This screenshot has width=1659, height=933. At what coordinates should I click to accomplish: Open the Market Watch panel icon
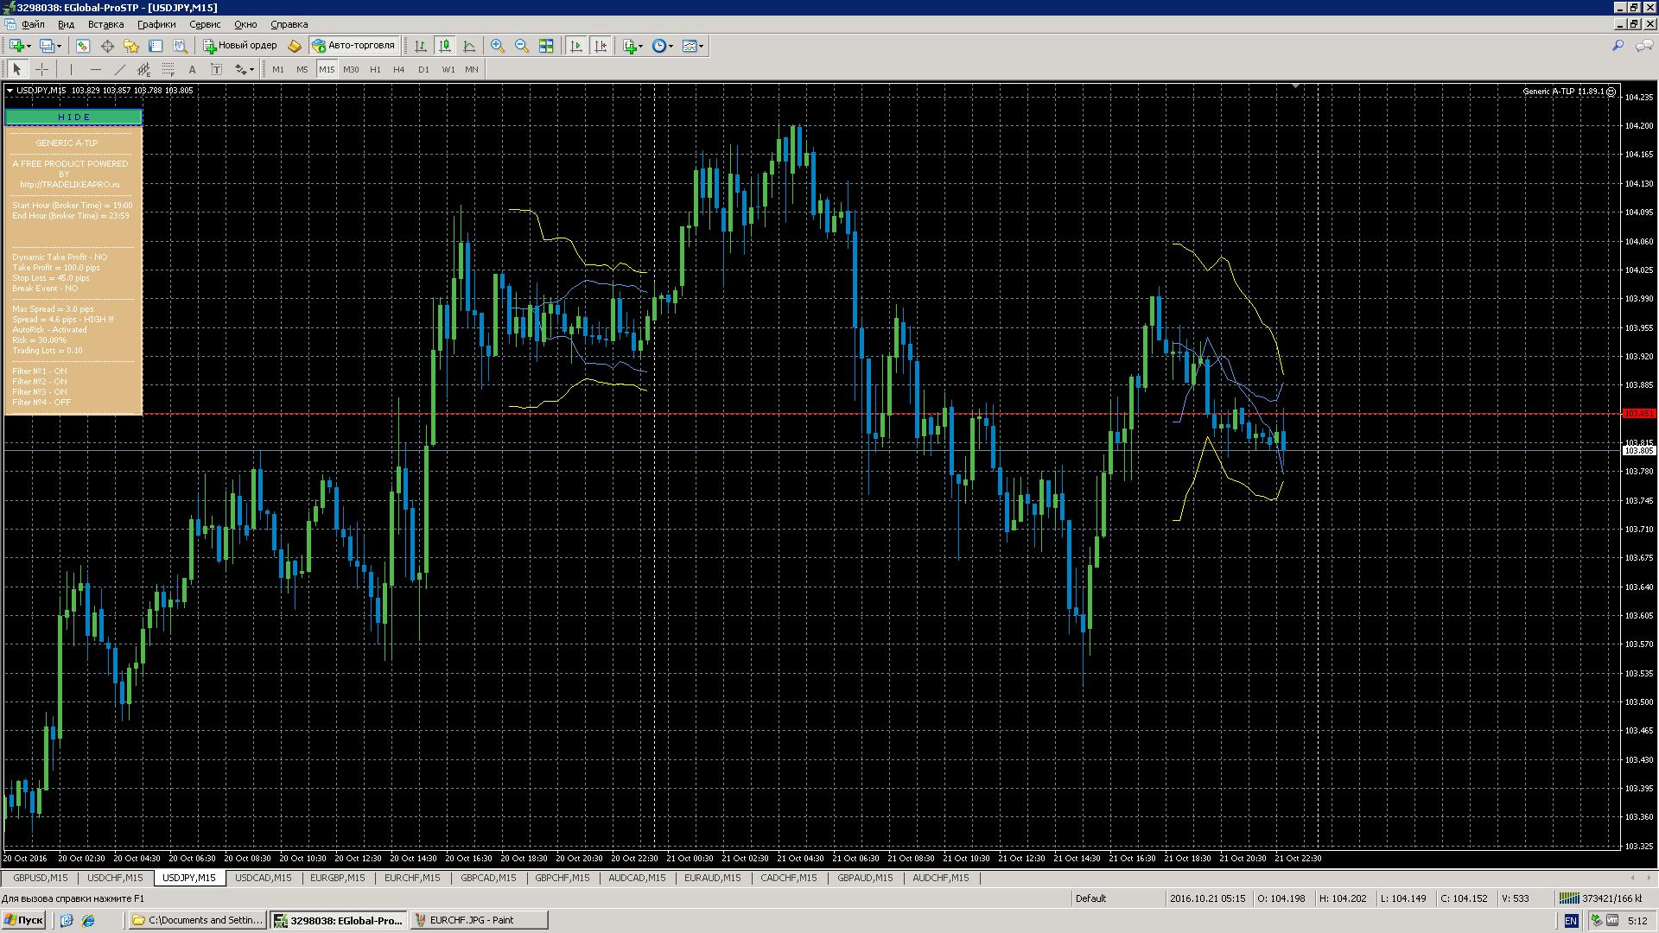click(x=83, y=46)
